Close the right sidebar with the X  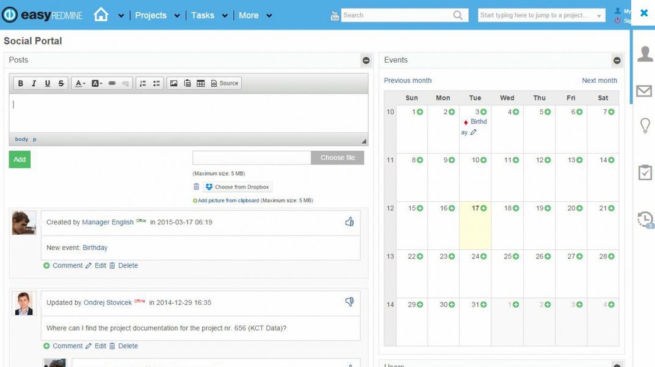point(644,13)
